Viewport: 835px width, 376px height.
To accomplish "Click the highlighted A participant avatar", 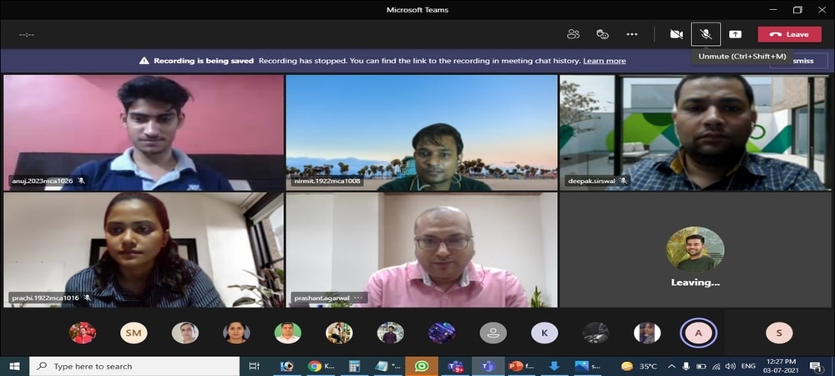I will coord(698,333).
